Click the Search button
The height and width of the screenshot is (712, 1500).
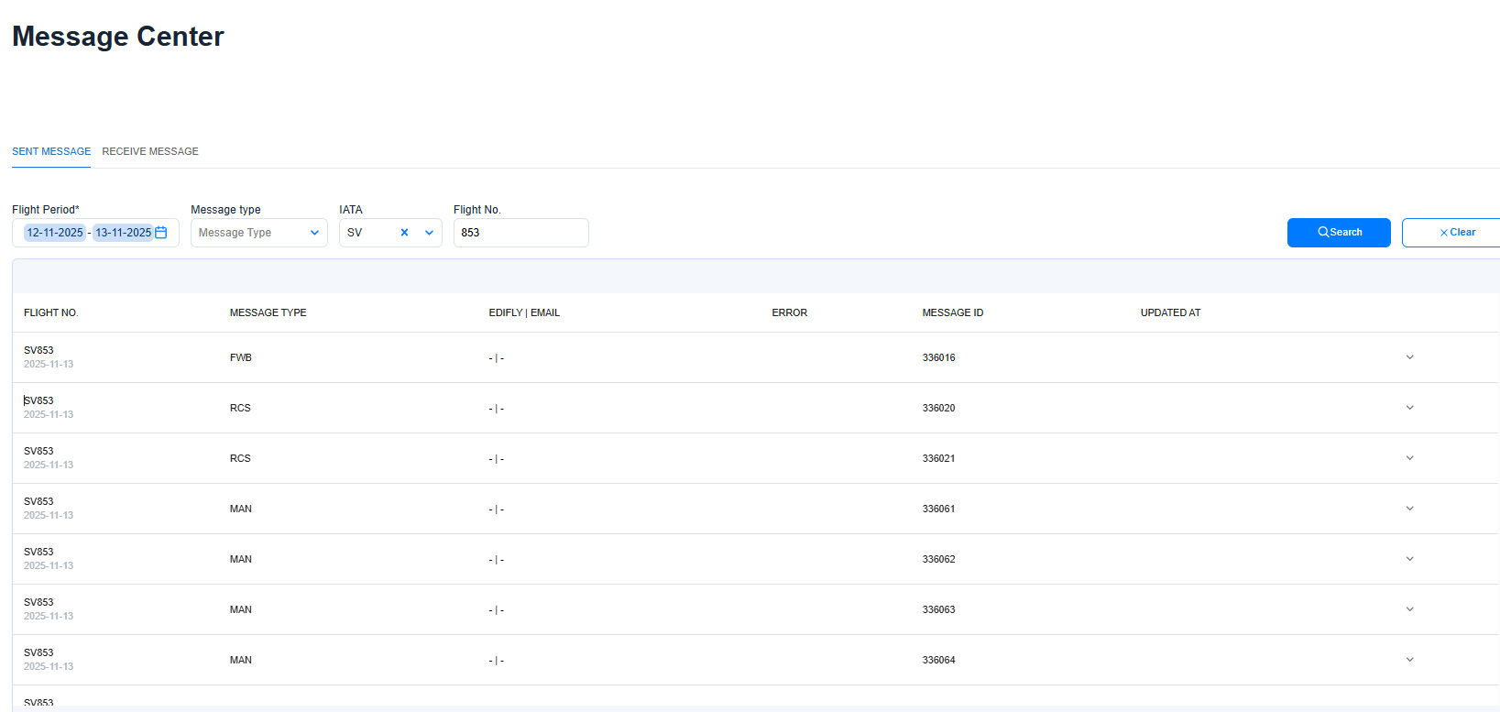(x=1338, y=233)
